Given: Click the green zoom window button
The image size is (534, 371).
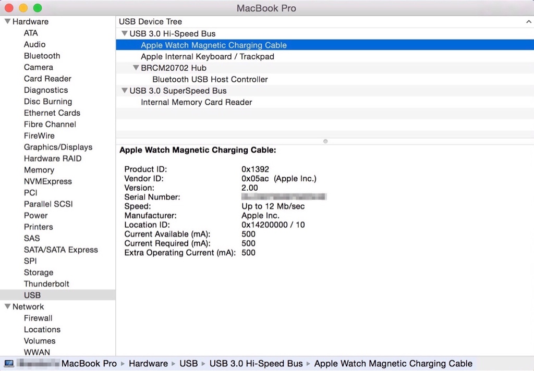Looking at the screenshot, I should pyautogui.click(x=38, y=8).
